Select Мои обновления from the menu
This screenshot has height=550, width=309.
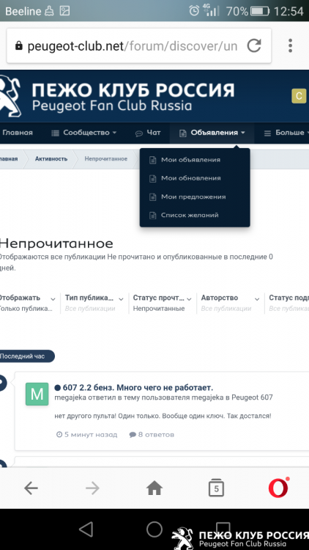[191, 178]
